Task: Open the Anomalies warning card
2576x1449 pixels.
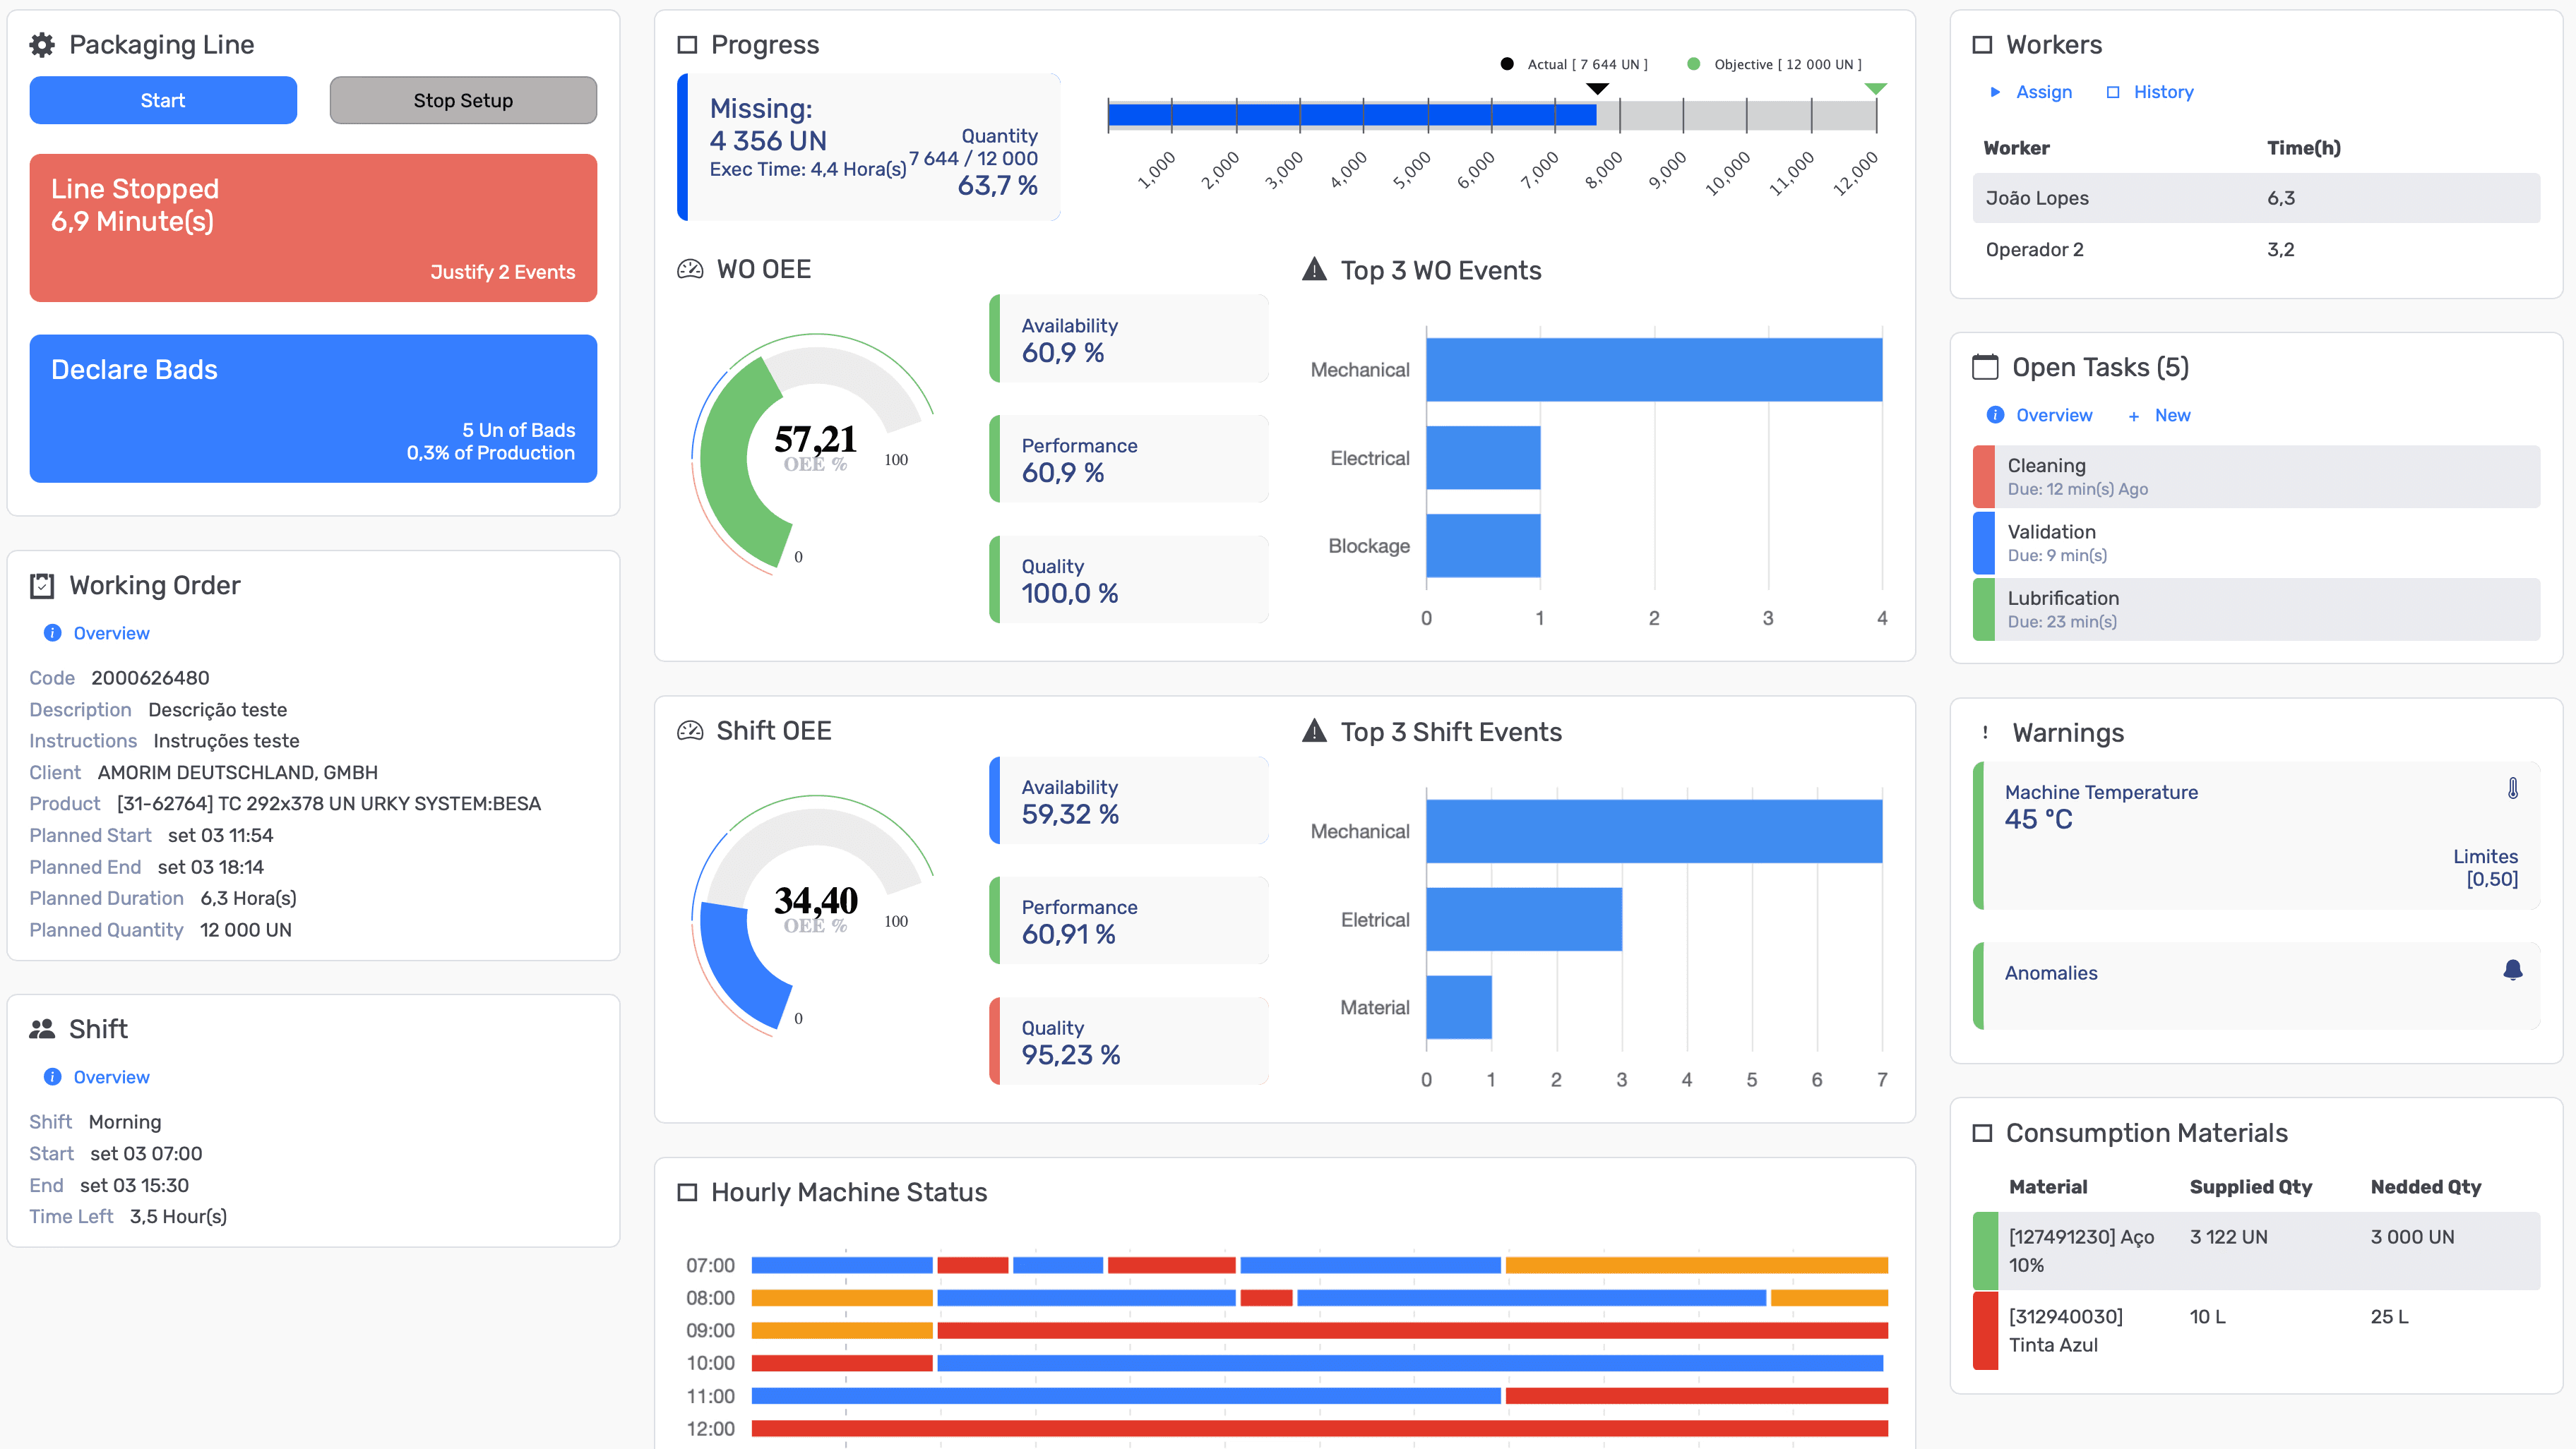Action: [x=2256, y=985]
